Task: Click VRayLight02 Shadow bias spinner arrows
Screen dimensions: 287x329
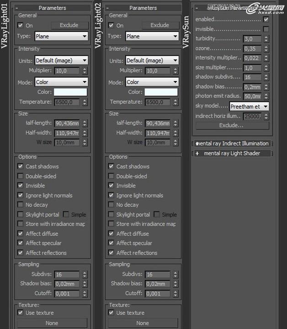Action: click(175, 284)
